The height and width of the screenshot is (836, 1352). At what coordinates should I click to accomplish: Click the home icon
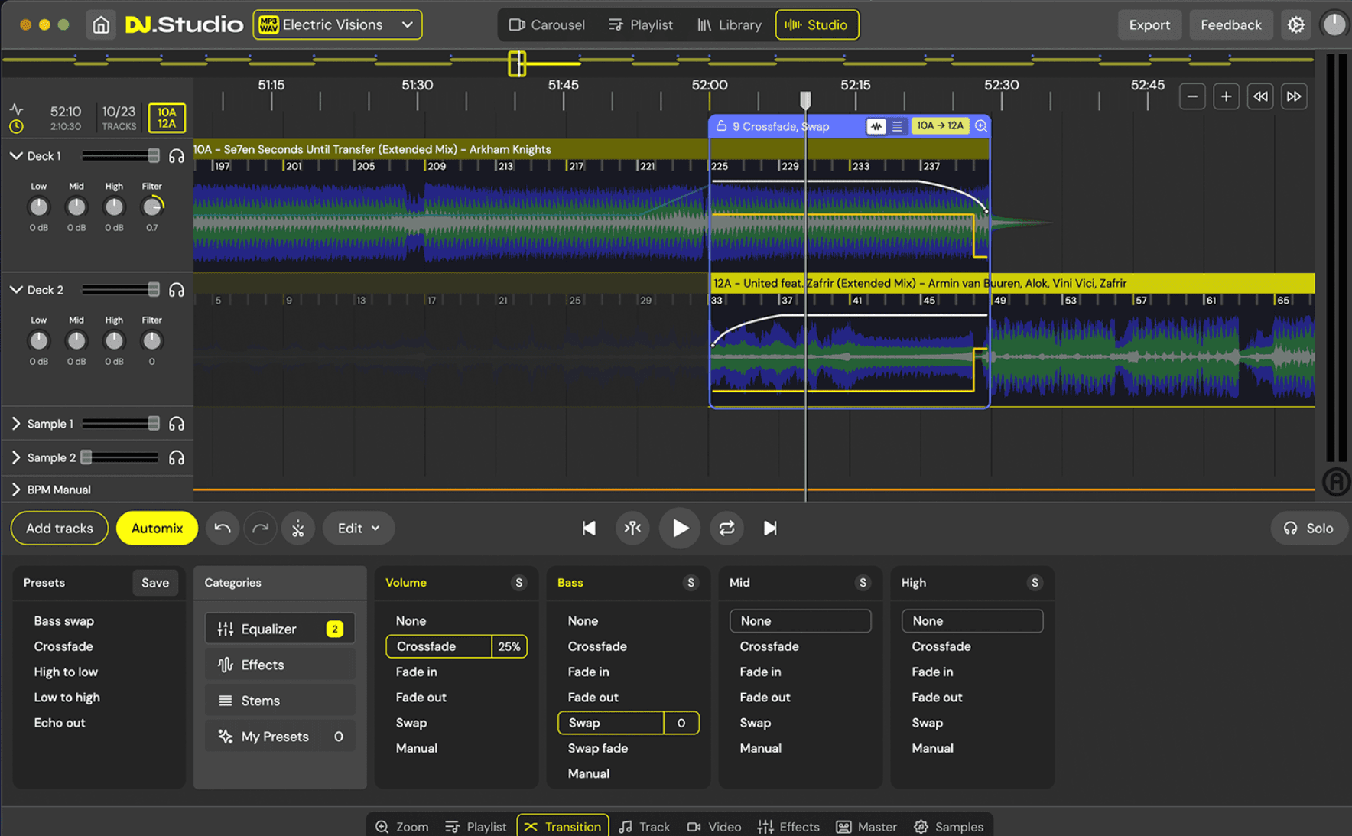[x=101, y=25]
